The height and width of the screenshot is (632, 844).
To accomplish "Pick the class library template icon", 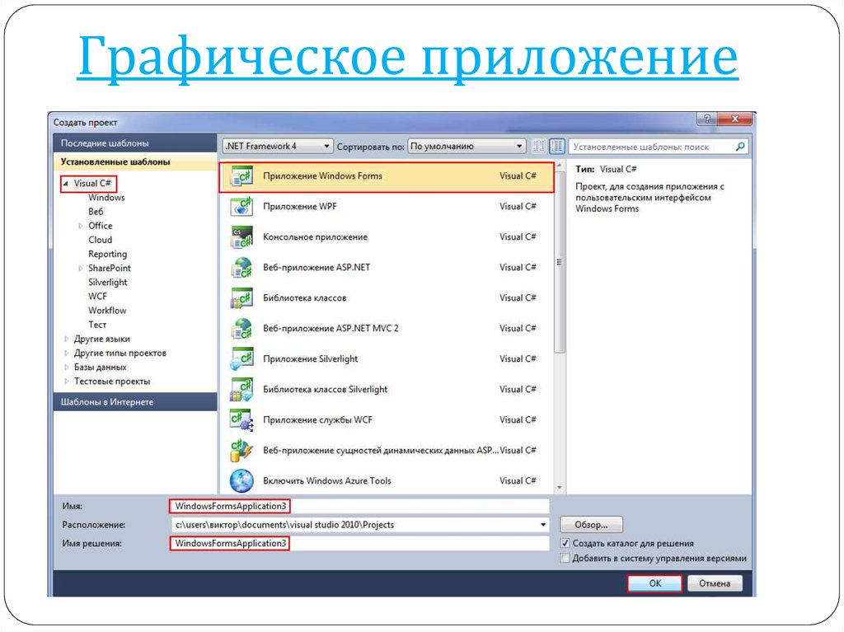I will tap(241, 298).
